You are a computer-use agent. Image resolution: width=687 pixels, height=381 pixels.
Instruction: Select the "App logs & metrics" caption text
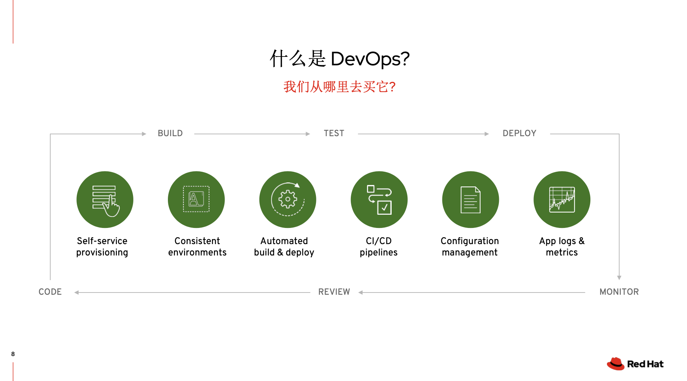point(562,247)
